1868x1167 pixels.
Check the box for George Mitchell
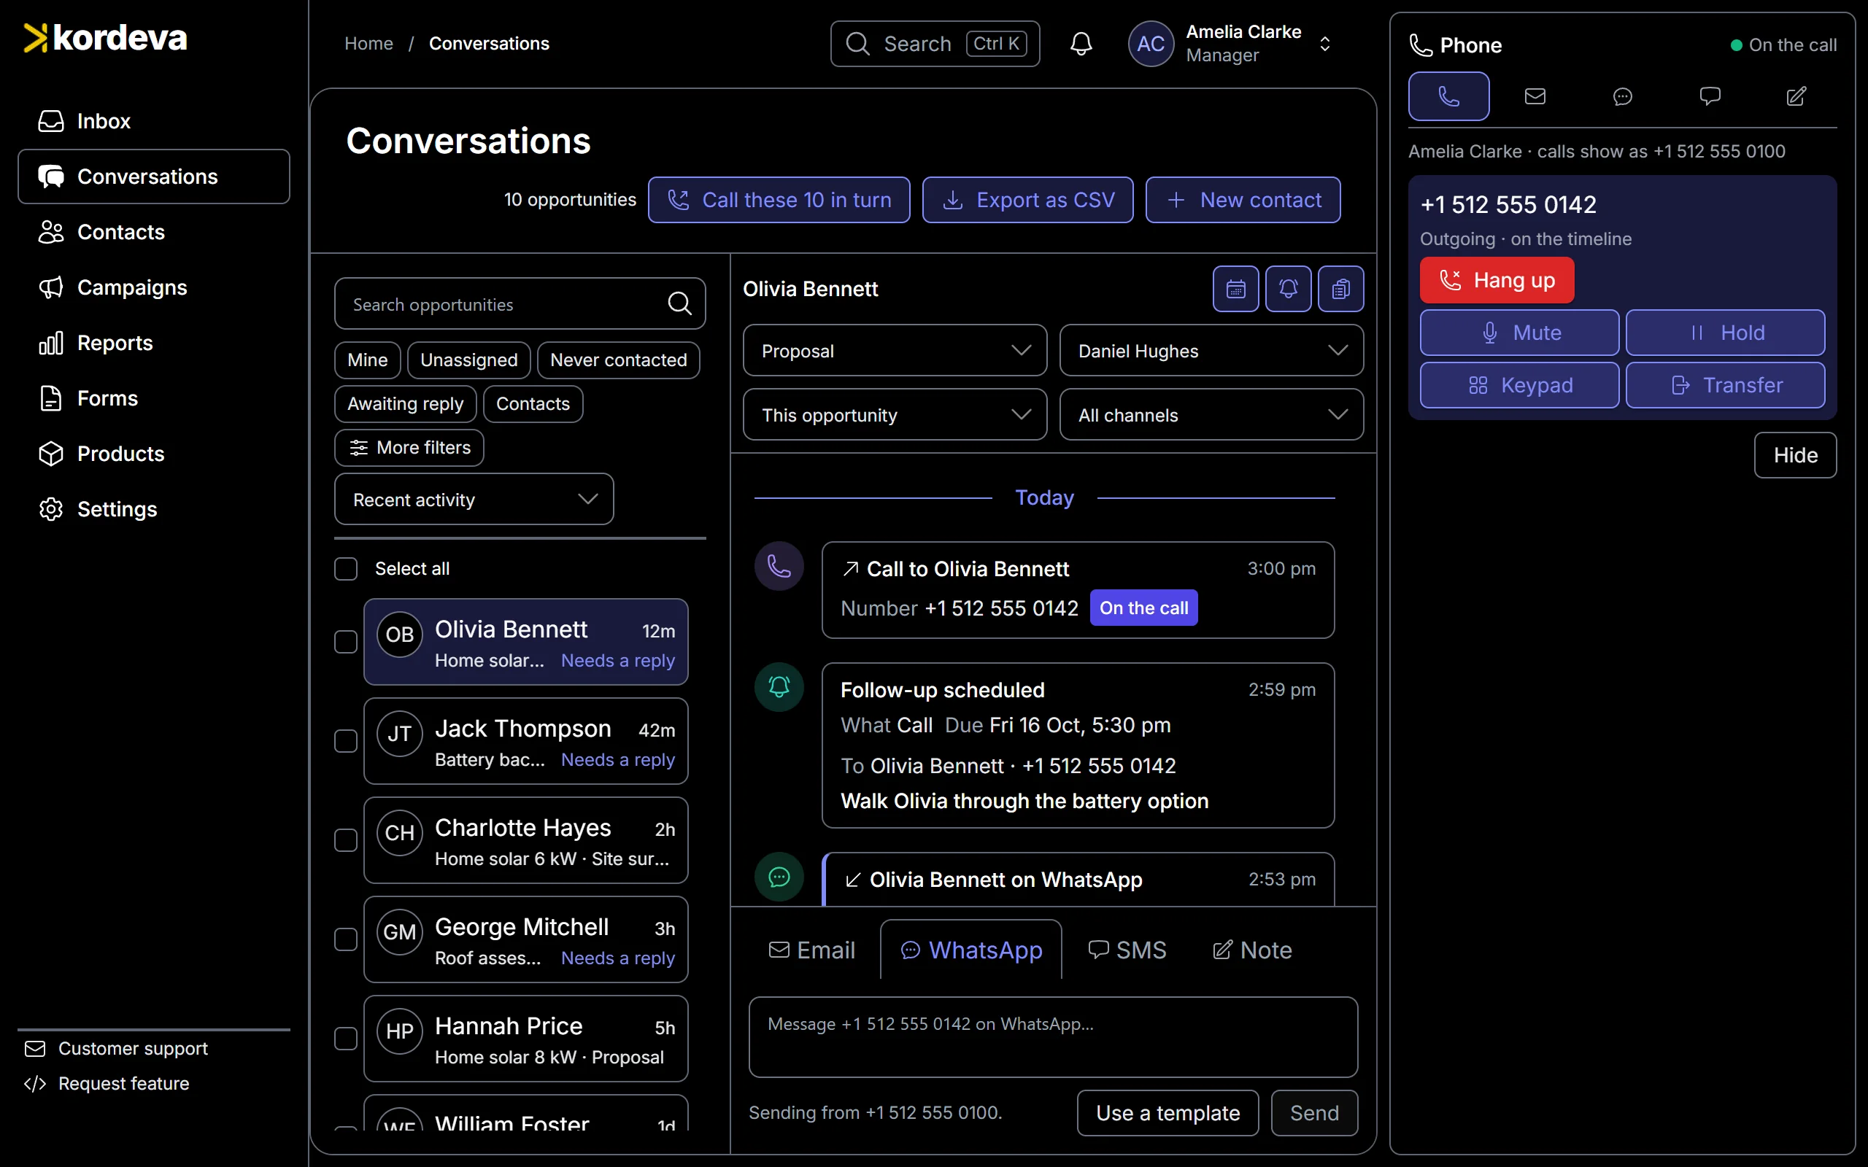pos(346,939)
